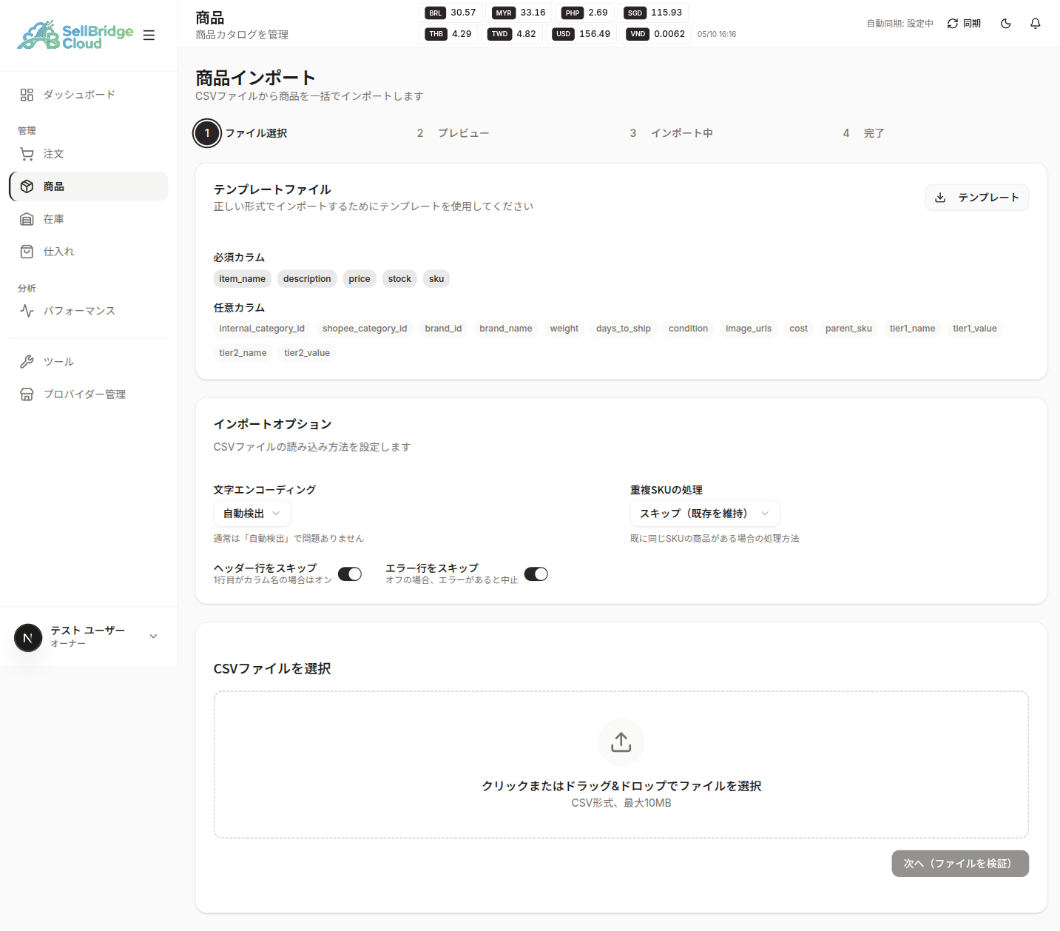Click the stock column tag
Viewport: 1060px width, 931px height.
coord(399,279)
